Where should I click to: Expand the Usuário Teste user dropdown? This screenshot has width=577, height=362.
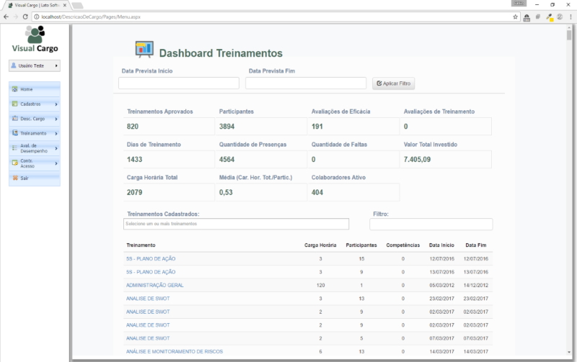56,65
